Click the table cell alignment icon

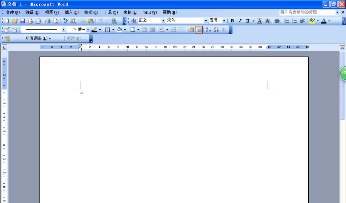tap(162, 30)
